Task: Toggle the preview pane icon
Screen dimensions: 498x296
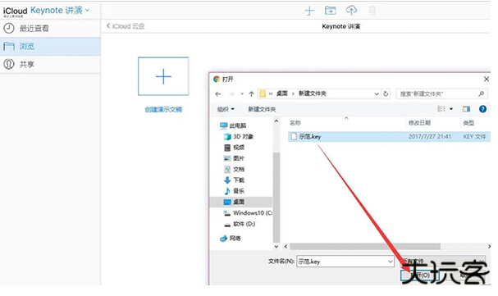Action: [466, 109]
